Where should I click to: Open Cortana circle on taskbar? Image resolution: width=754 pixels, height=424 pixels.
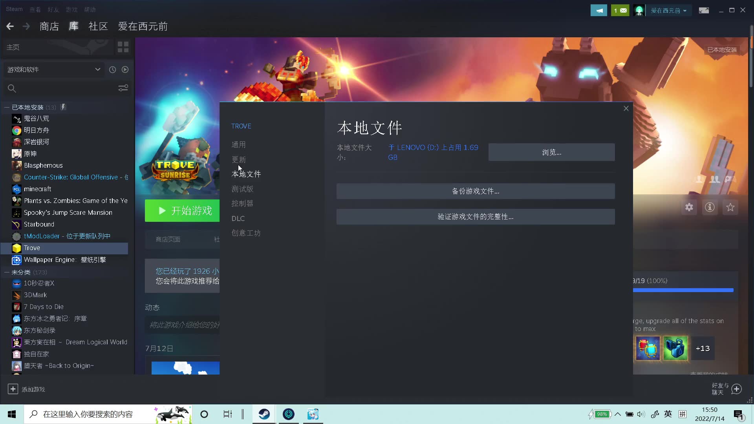coord(204,414)
